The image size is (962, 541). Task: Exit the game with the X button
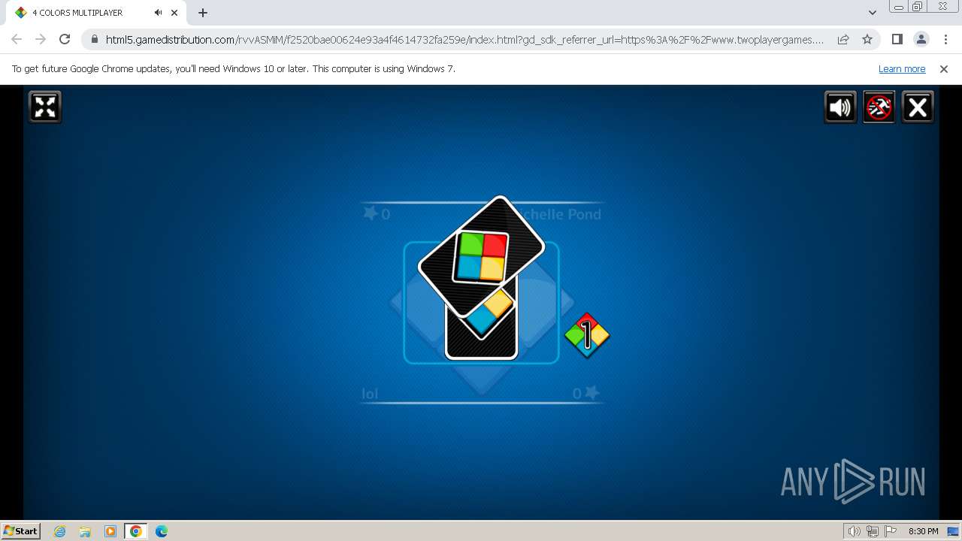coord(917,107)
